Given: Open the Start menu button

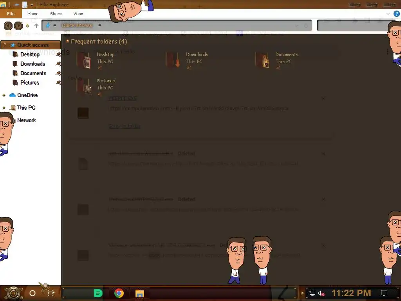Looking at the screenshot, I should (x=14, y=293).
